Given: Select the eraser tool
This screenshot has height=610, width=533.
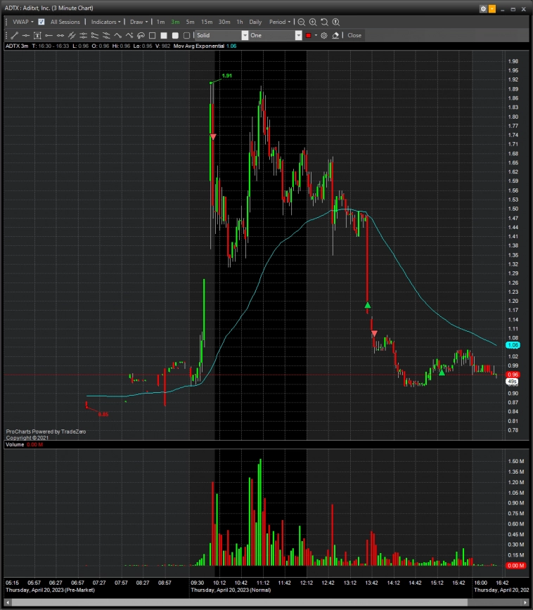Looking at the screenshot, I should click(335, 35).
